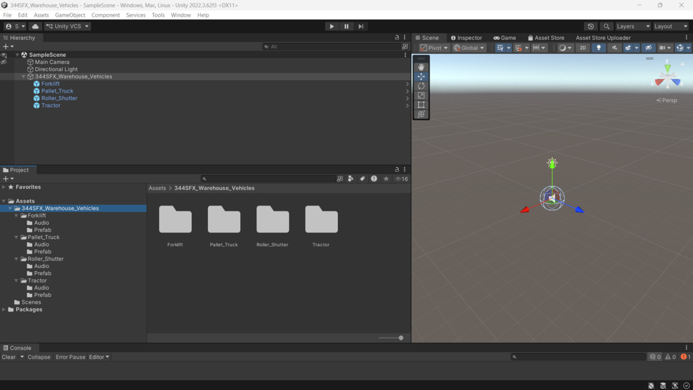Collapse the Roller_Shutter folder in Project tree

(x=17, y=259)
